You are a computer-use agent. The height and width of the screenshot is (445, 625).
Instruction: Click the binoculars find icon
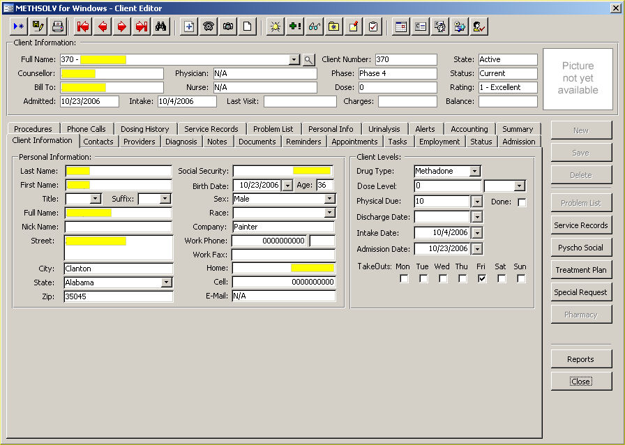(x=161, y=27)
